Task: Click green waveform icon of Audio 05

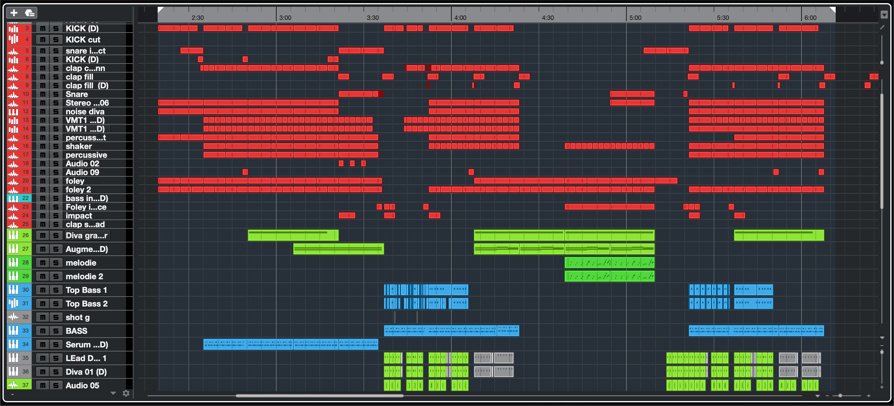Action: pyautogui.click(x=14, y=385)
